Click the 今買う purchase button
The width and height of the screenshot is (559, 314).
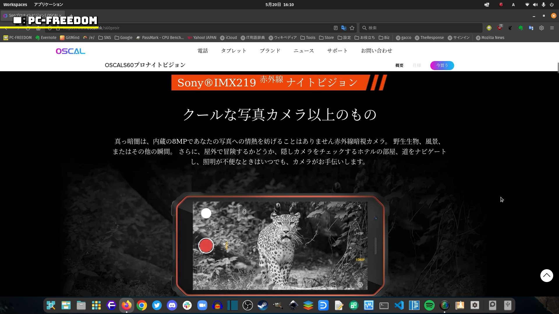click(x=442, y=65)
